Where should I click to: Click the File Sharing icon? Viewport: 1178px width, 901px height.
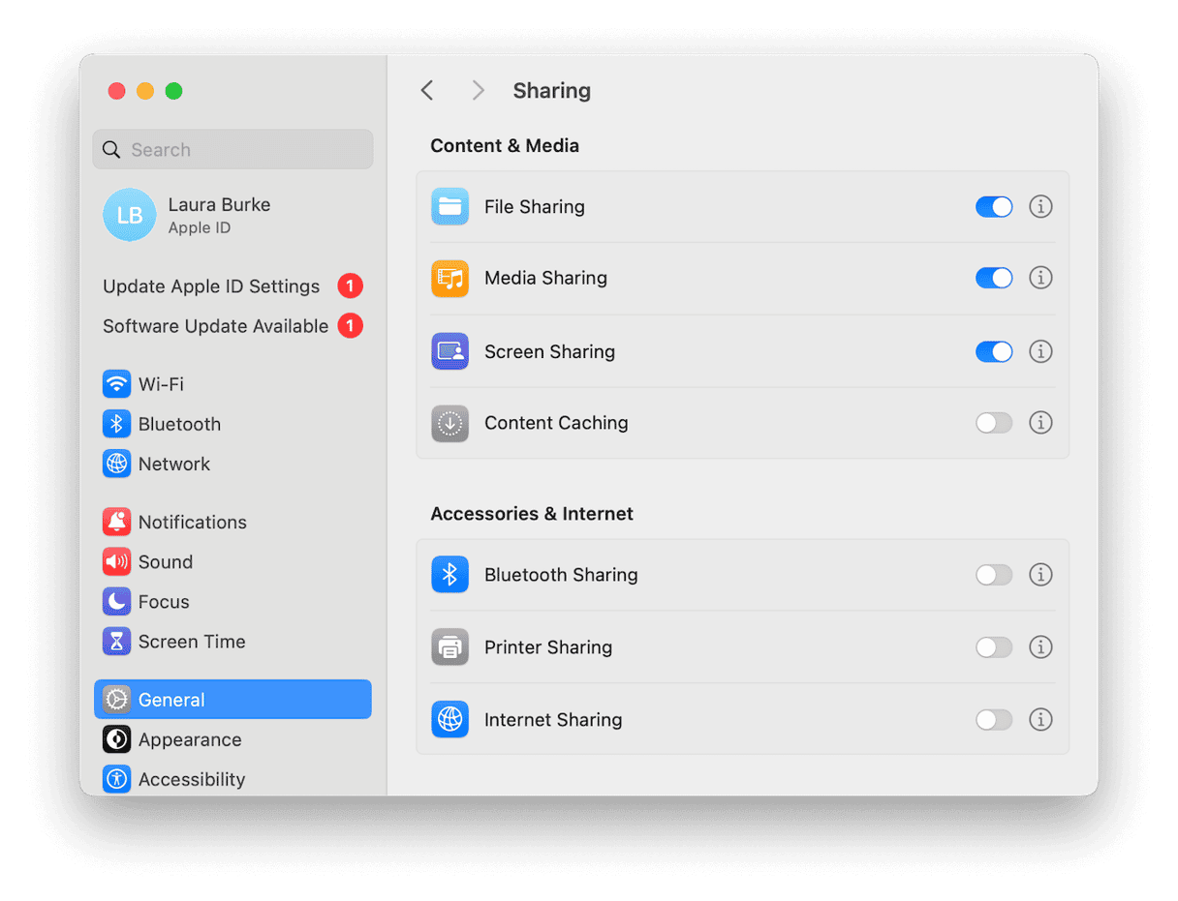click(449, 206)
